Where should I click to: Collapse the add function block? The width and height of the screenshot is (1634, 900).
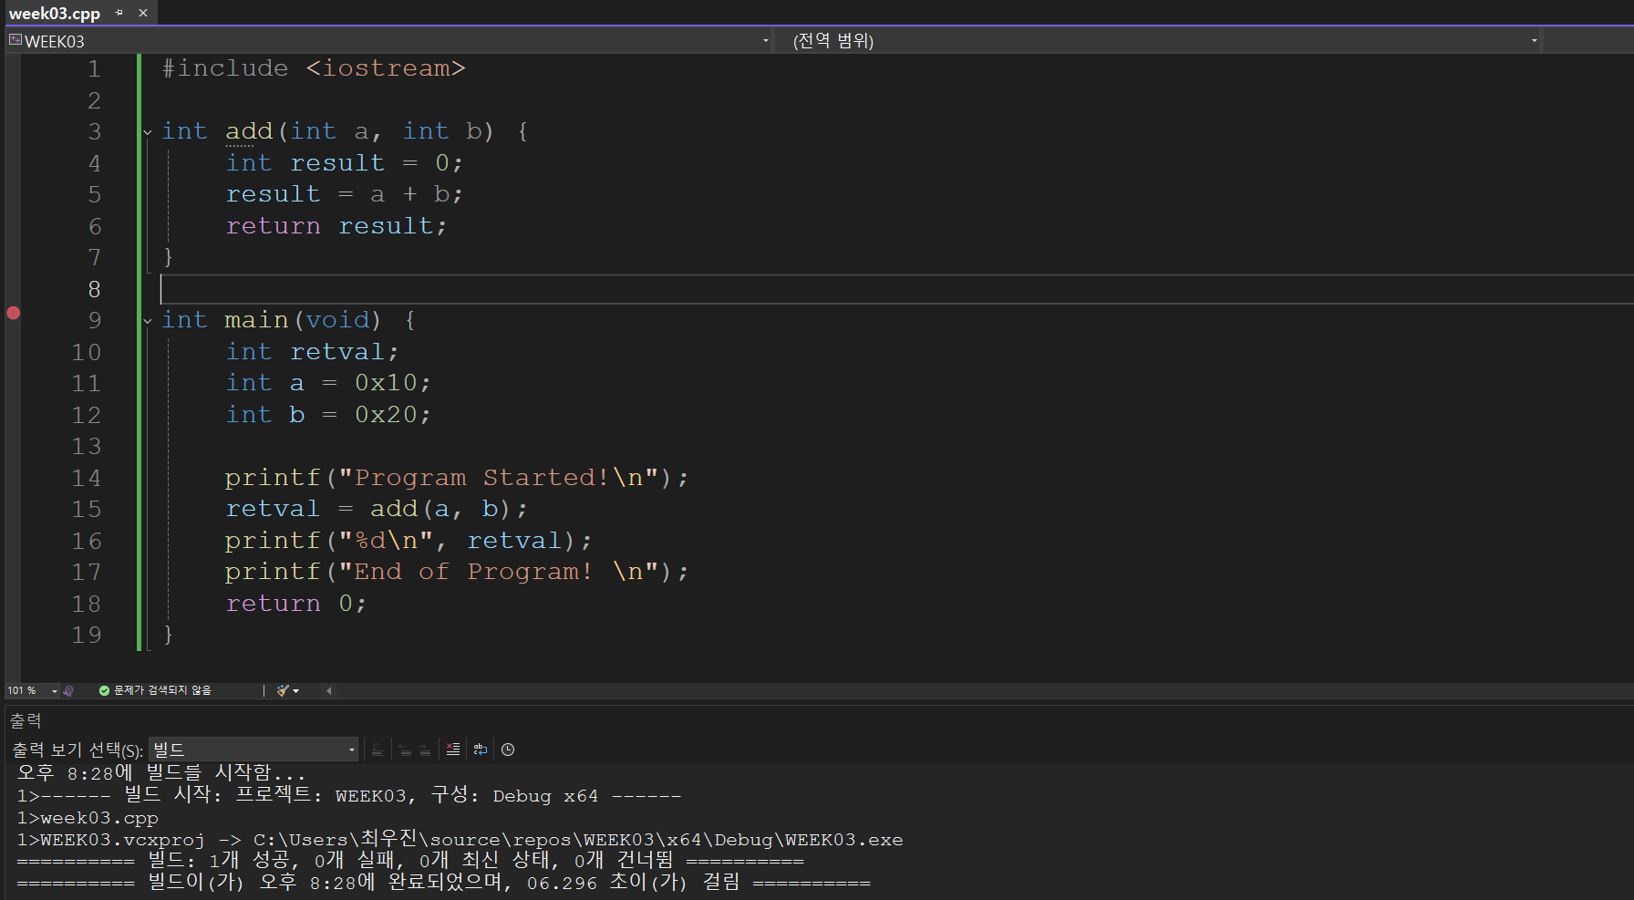click(x=148, y=132)
